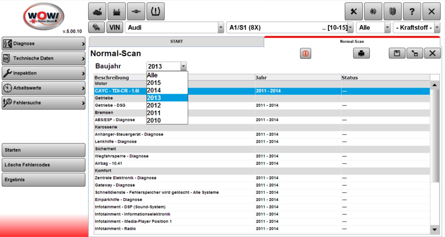Click the WOW! logo

(43, 16)
